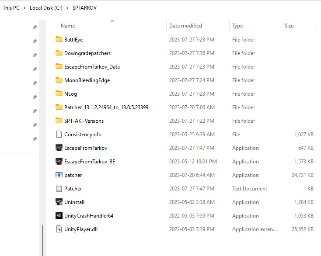This screenshot has height=256, width=321.
Task: Click SPTARKOV in the address path
Action: coord(84,8)
